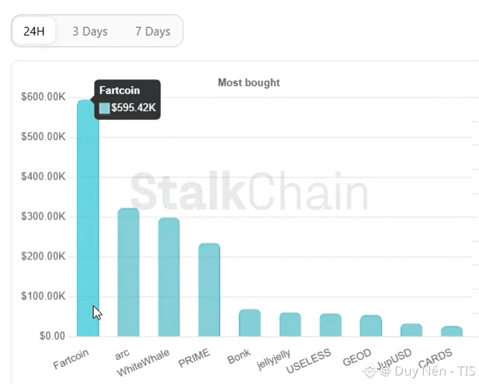The image size is (479, 384).
Task: Click the arc bar in chart
Action: (x=128, y=272)
